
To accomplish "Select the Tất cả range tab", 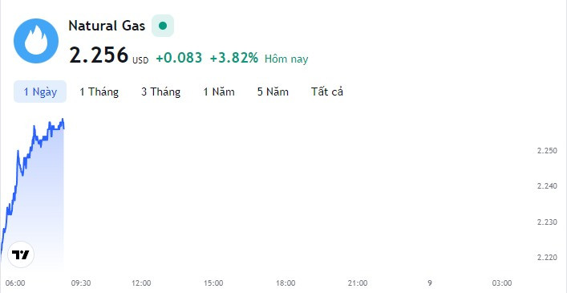I will point(327,92).
